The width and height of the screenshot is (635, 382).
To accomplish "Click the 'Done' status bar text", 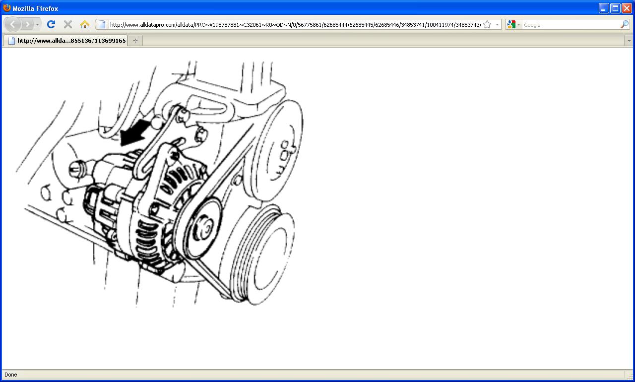I will [x=10, y=375].
